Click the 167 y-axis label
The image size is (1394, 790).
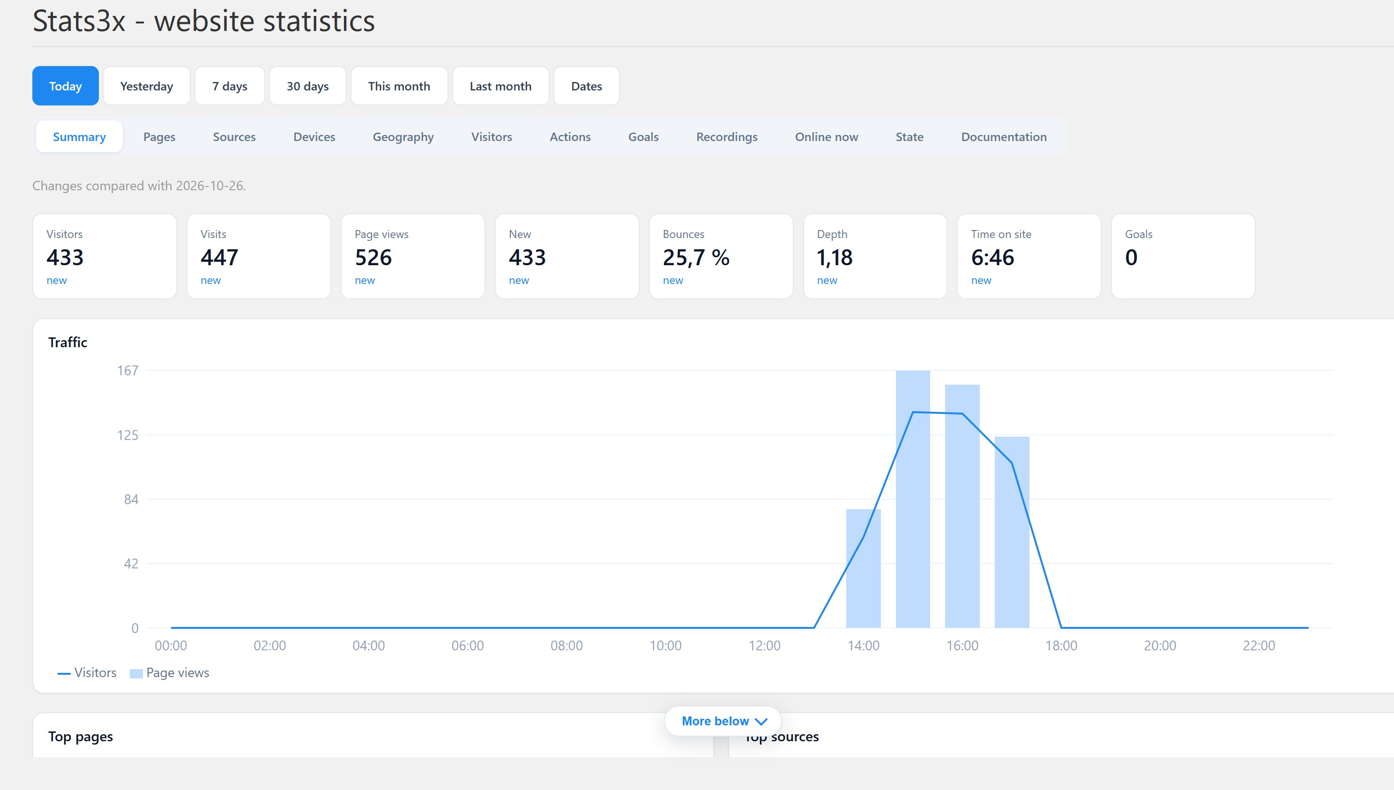pos(127,371)
